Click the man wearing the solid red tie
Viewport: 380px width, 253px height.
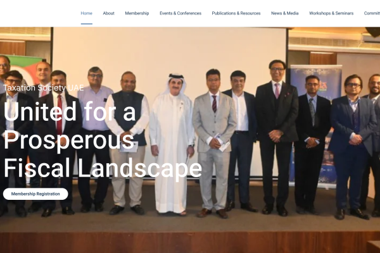tap(58, 143)
